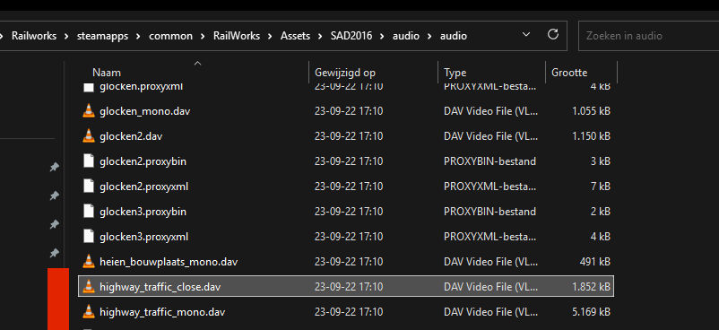This screenshot has width=719, height=330.
Task: Click the blank file icon of glocken2.proxybin
Action: click(x=89, y=161)
